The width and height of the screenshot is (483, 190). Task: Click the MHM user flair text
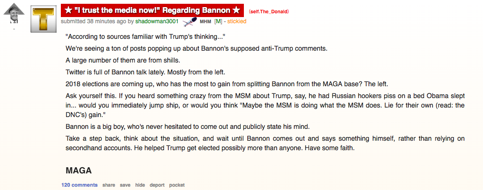205,21
